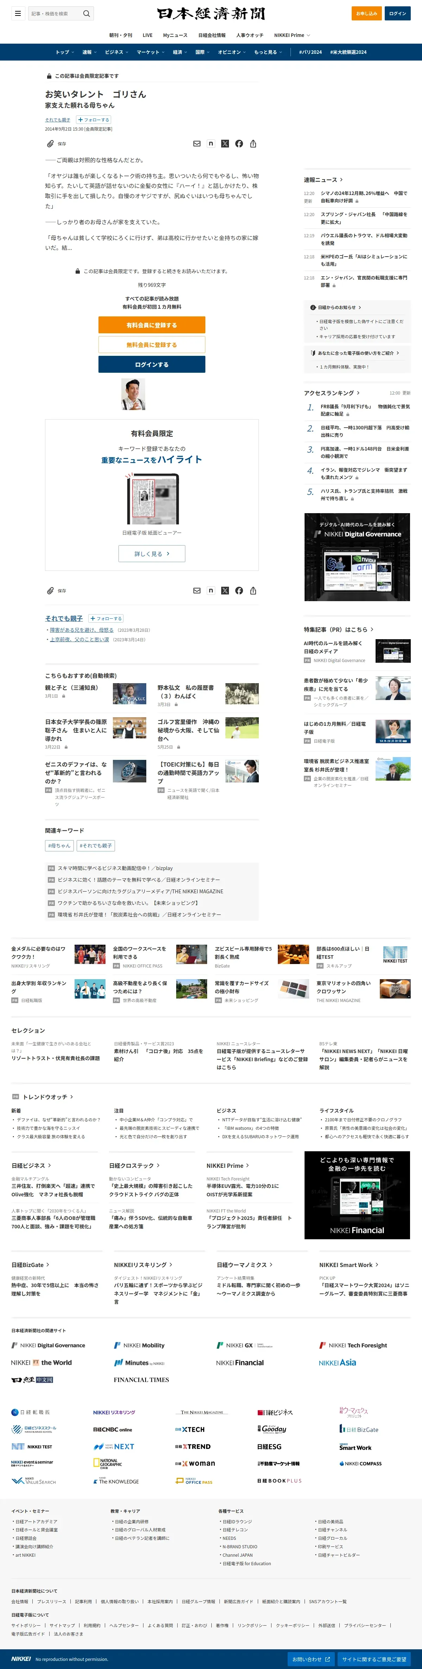This screenshot has width=422, height=1669.
Task: Open NIKKEI COMPASS logo link
Action: (360, 1463)
